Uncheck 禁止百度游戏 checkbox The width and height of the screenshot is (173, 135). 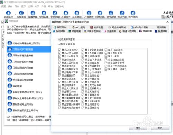point(83,108)
